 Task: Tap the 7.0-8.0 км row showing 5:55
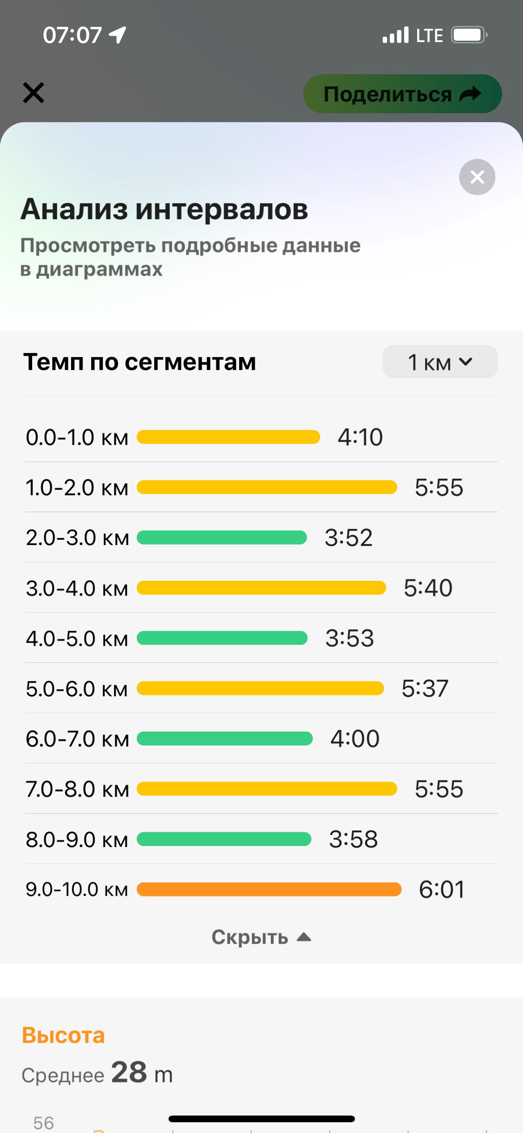coord(261,789)
